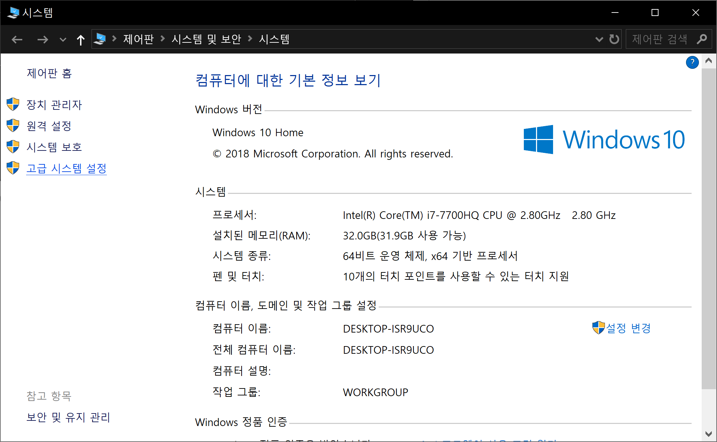
Task: Click the shield icon beside 장치 관리자
Action: (x=13, y=105)
